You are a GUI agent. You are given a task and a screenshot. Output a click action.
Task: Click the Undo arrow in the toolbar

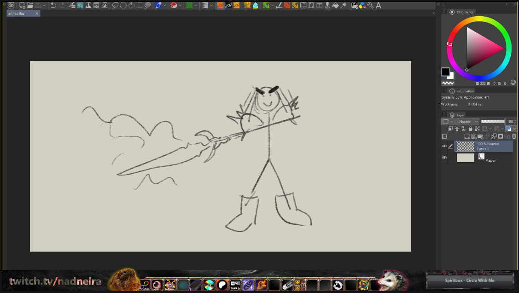53,6
